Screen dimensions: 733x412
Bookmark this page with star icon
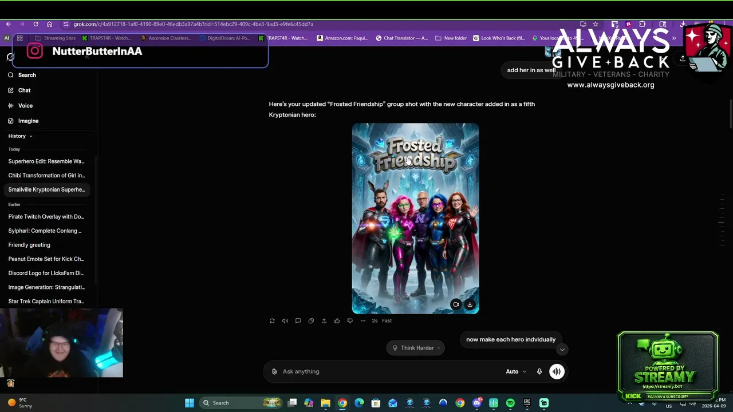coord(596,24)
